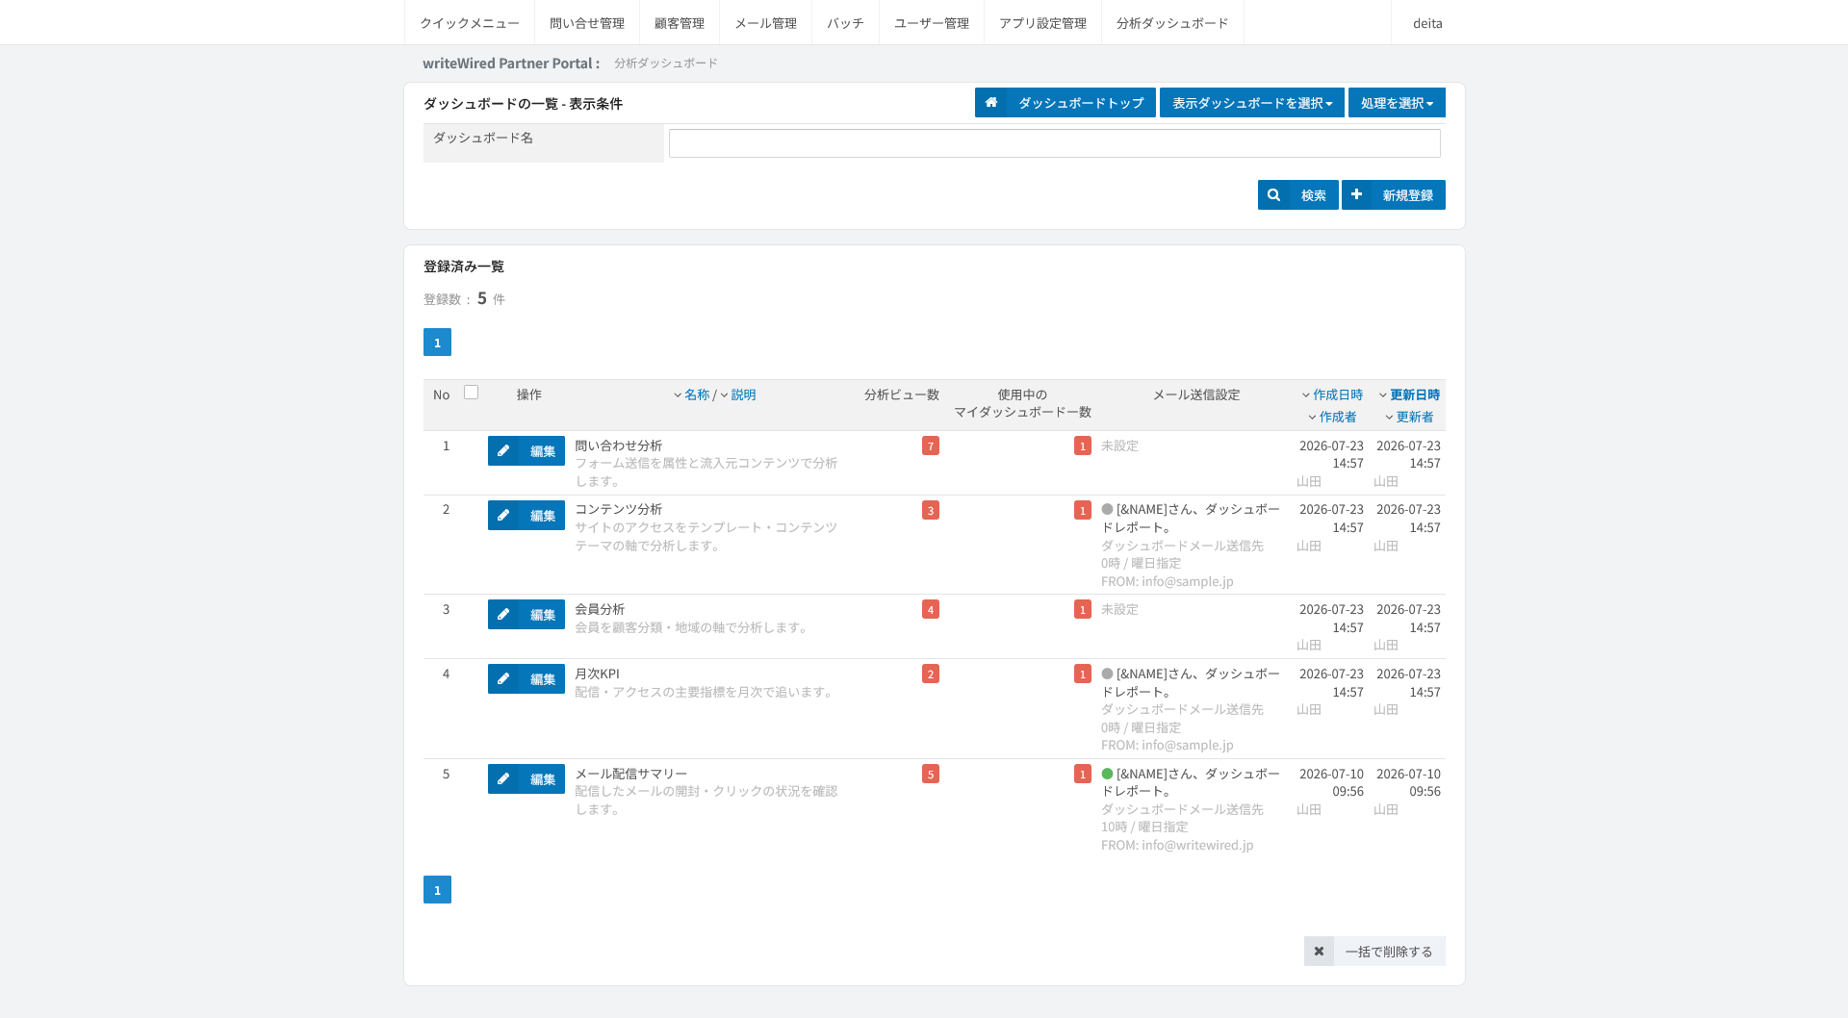Click 問い合わせ分析 dashboard name

pyautogui.click(x=618, y=445)
